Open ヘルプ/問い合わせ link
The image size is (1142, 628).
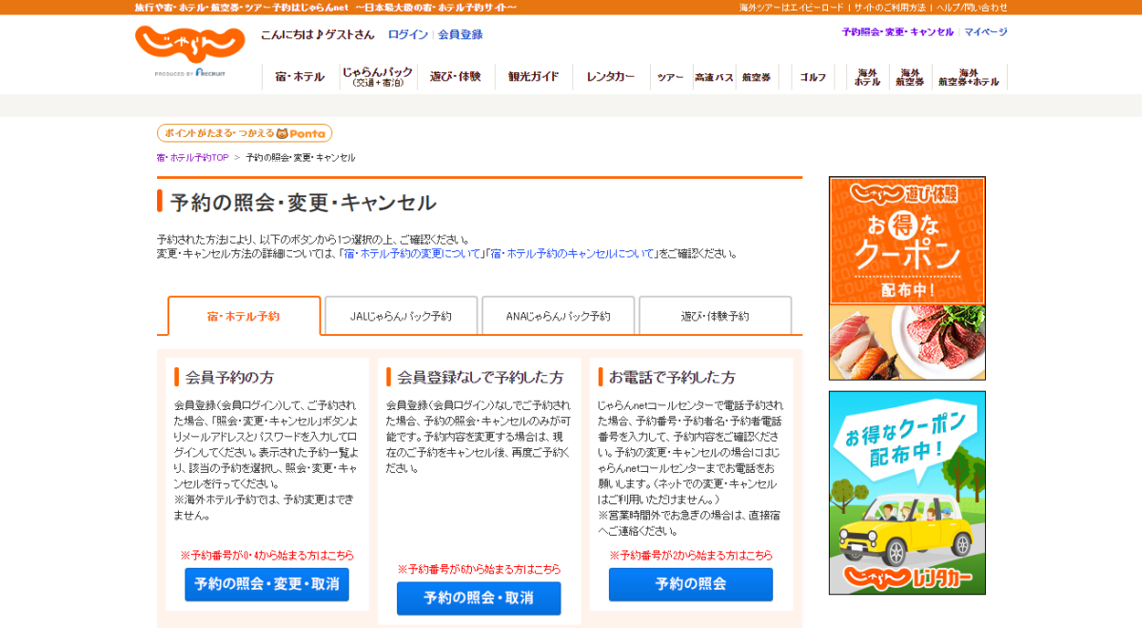971,8
